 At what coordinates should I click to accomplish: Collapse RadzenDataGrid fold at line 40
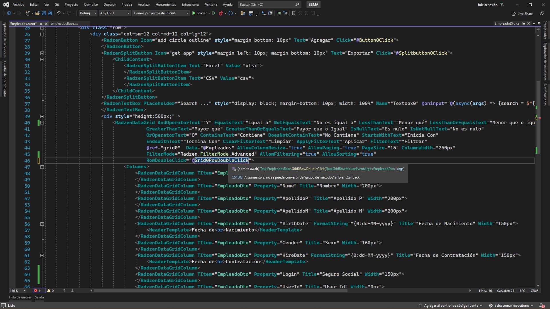pos(42,123)
